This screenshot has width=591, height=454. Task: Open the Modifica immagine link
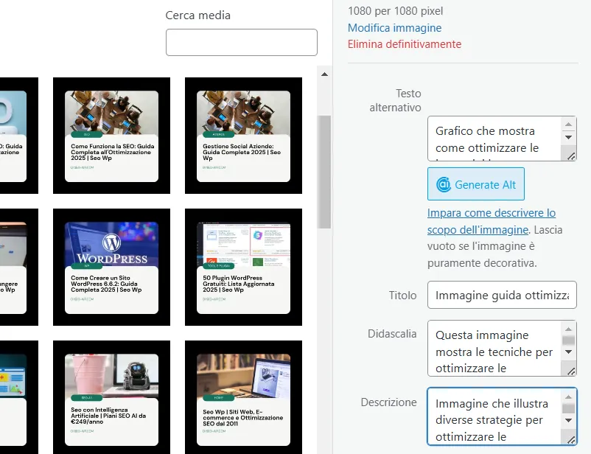click(x=394, y=28)
